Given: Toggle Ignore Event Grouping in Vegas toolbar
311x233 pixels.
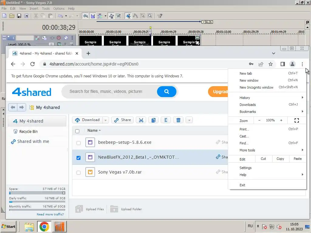Looking at the screenshot, I should 119,16.
